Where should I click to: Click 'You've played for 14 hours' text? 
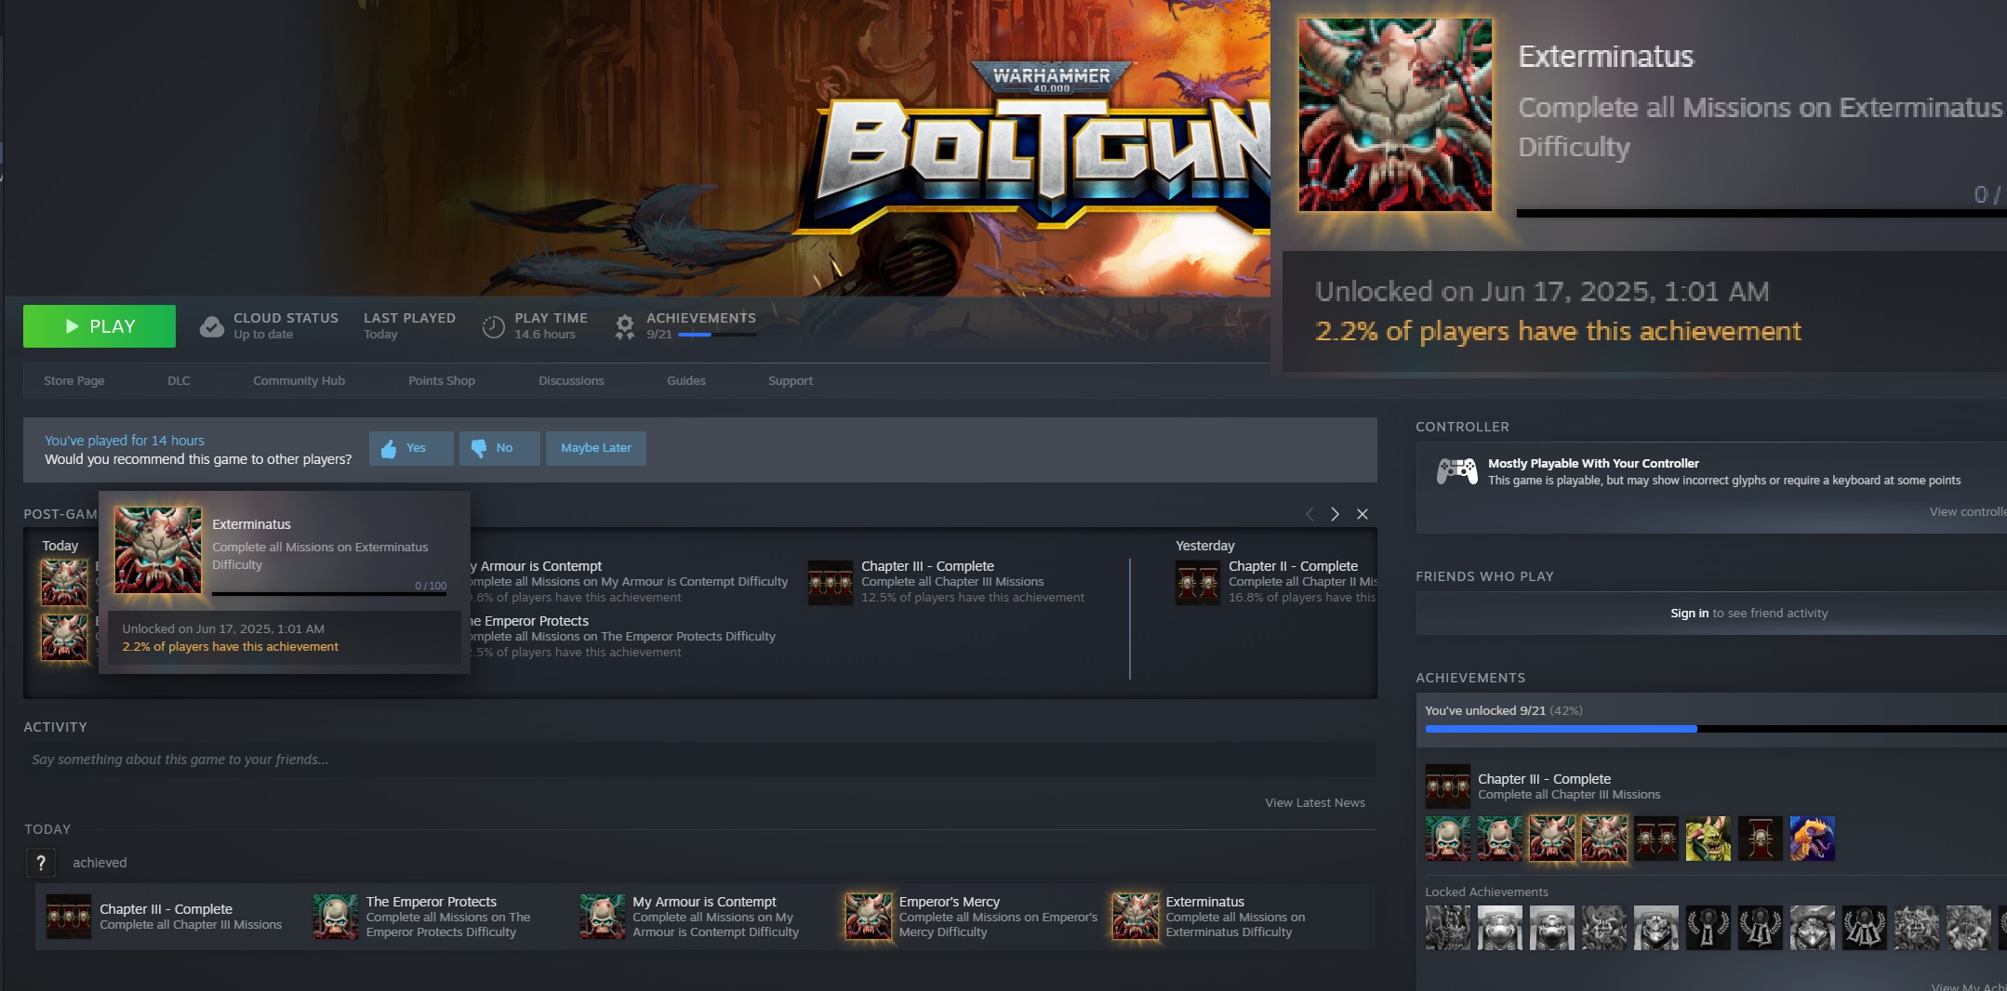(125, 441)
